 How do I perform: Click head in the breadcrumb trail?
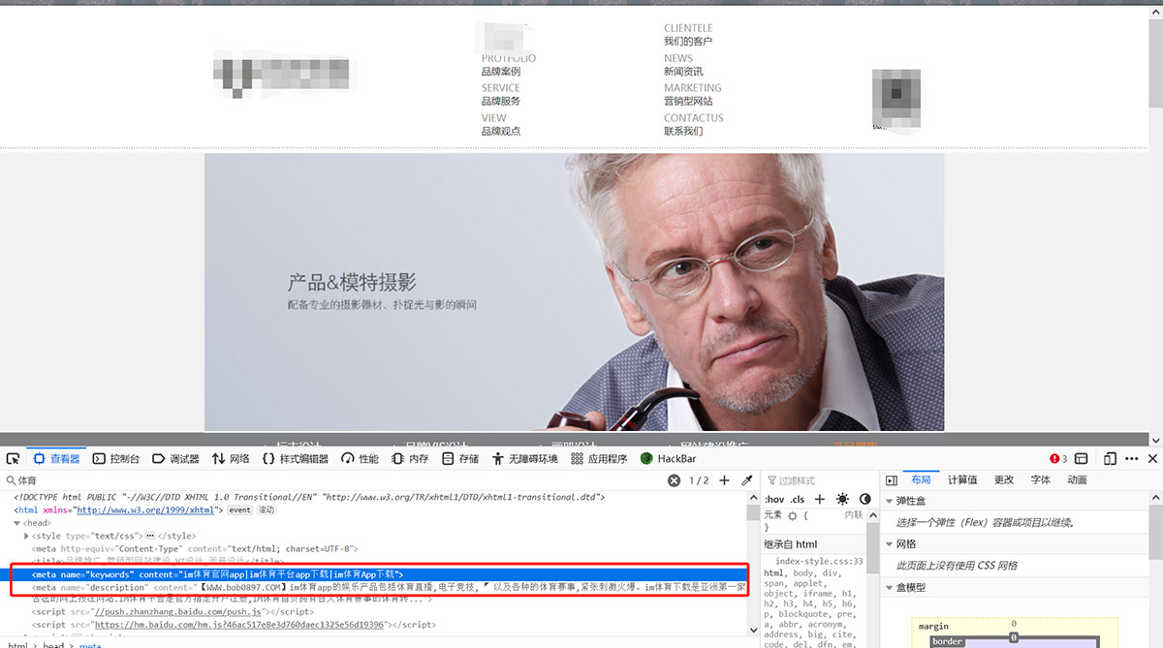[x=53, y=645]
